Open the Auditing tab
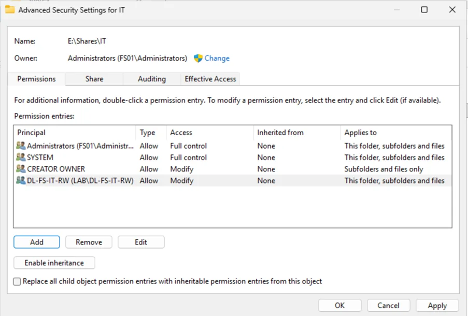The image size is (468, 316). click(x=152, y=79)
